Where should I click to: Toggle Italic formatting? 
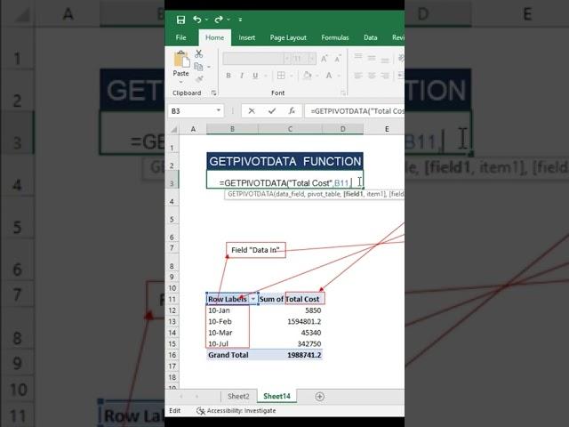point(242,76)
